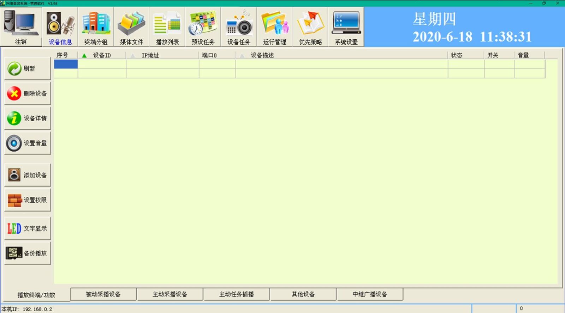Click the 音量 column header
Viewport: 565px width, 313px height.
(x=530, y=55)
